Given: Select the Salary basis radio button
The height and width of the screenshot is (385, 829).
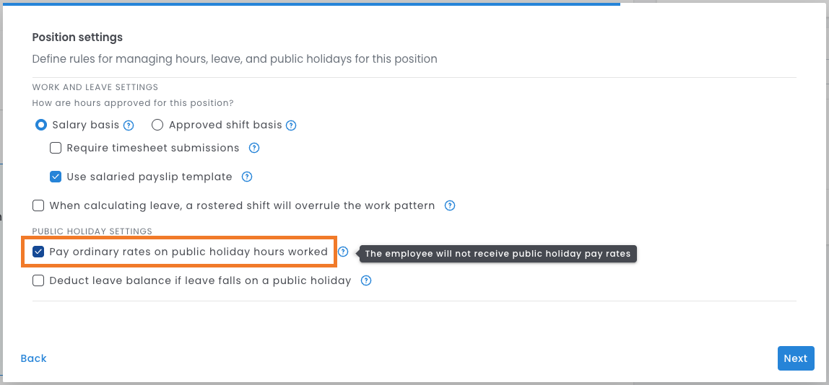Looking at the screenshot, I should 42,125.
